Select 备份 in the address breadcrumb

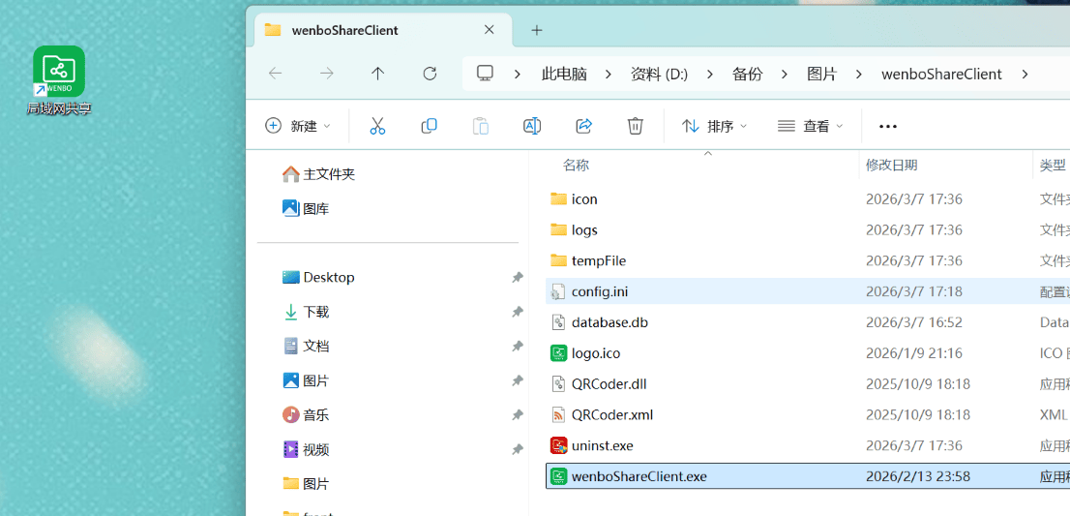click(747, 74)
